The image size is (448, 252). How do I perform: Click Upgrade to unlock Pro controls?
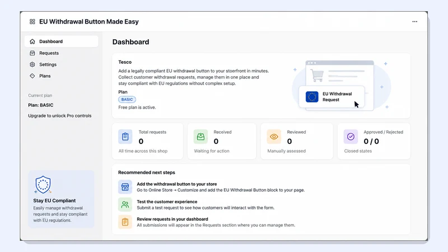click(x=60, y=116)
